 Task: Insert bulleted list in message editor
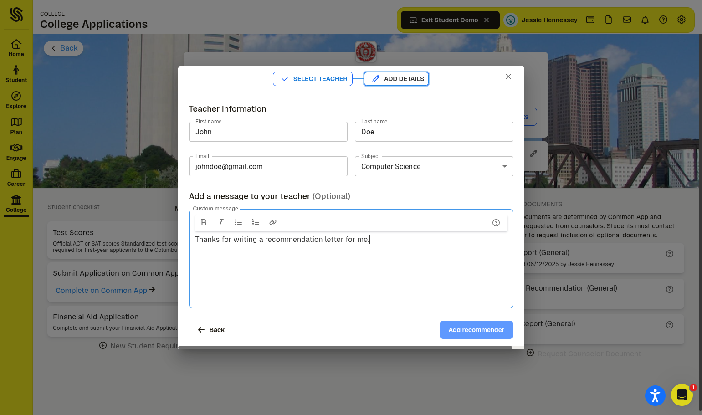[238, 222]
